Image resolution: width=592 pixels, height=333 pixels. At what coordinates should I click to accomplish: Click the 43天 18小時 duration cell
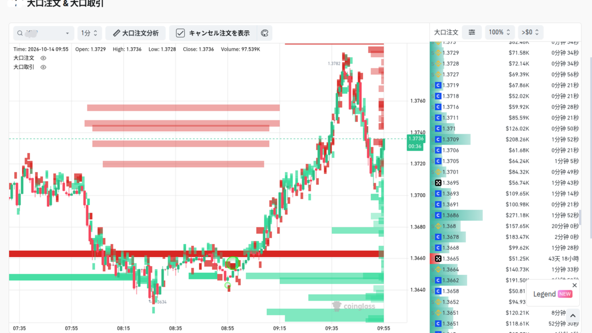(x=563, y=259)
